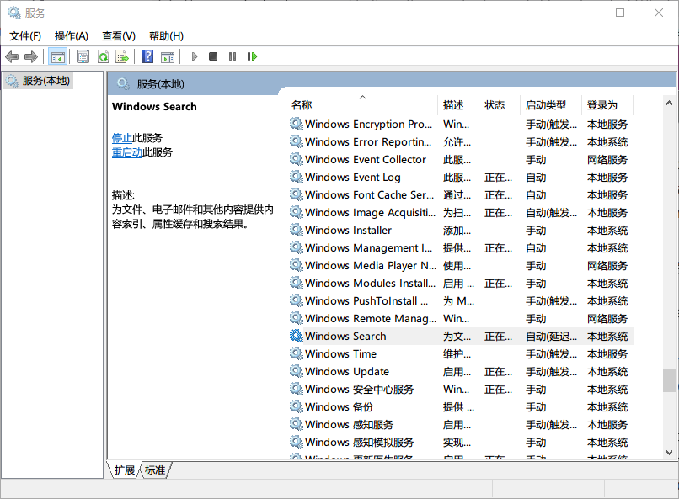Image resolution: width=679 pixels, height=499 pixels.
Task: Click the scrollbar down arrow in services list
Action: click(x=669, y=453)
